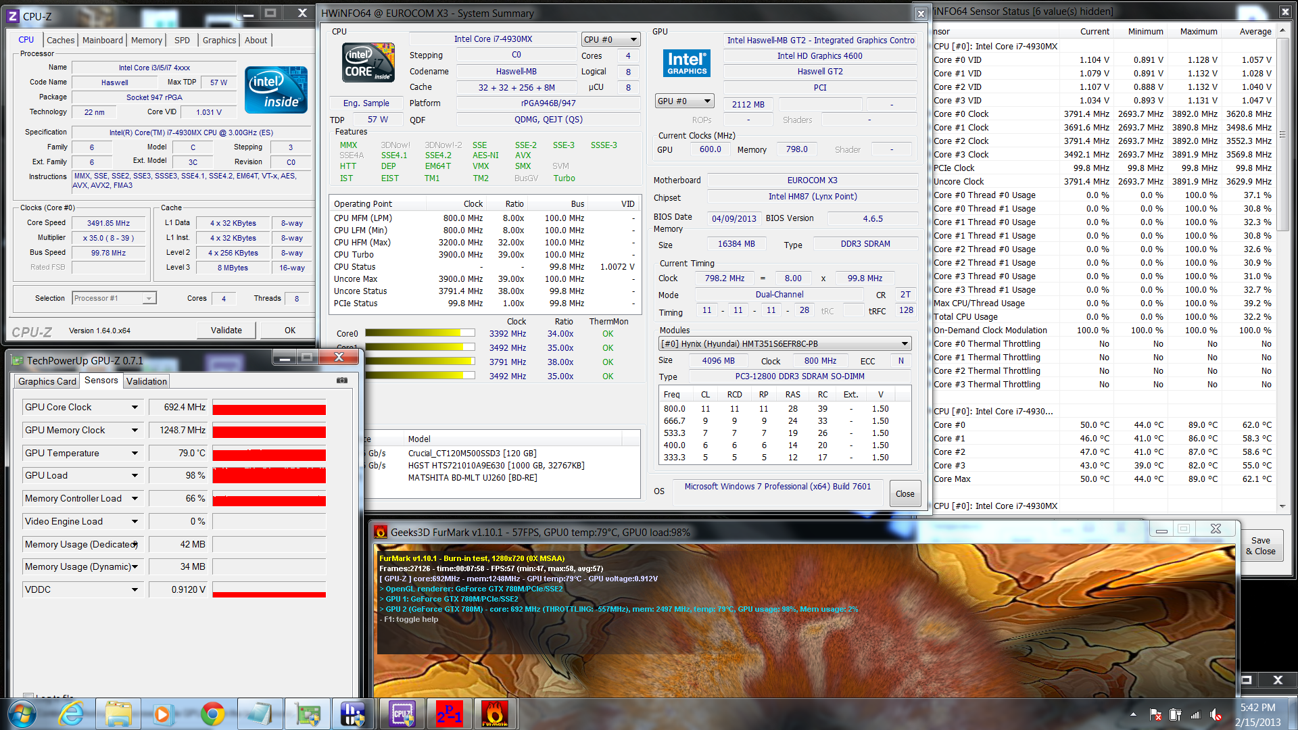Click the Intel Graphics logo in HWiNFO
The width and height of the screenshot is (1298, 730).
(686, 63)
